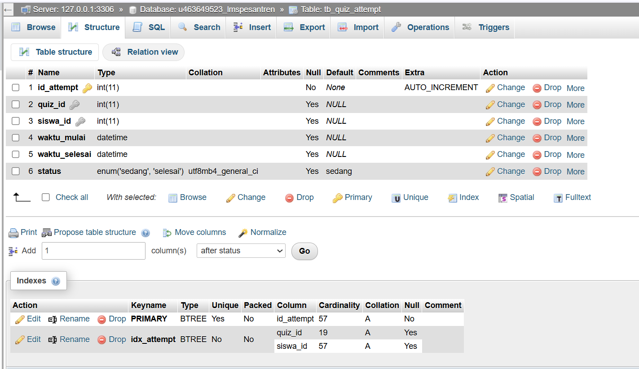
Task: Click the red Drop icon for quiz_id row
Action: click(x=537, y=105)
